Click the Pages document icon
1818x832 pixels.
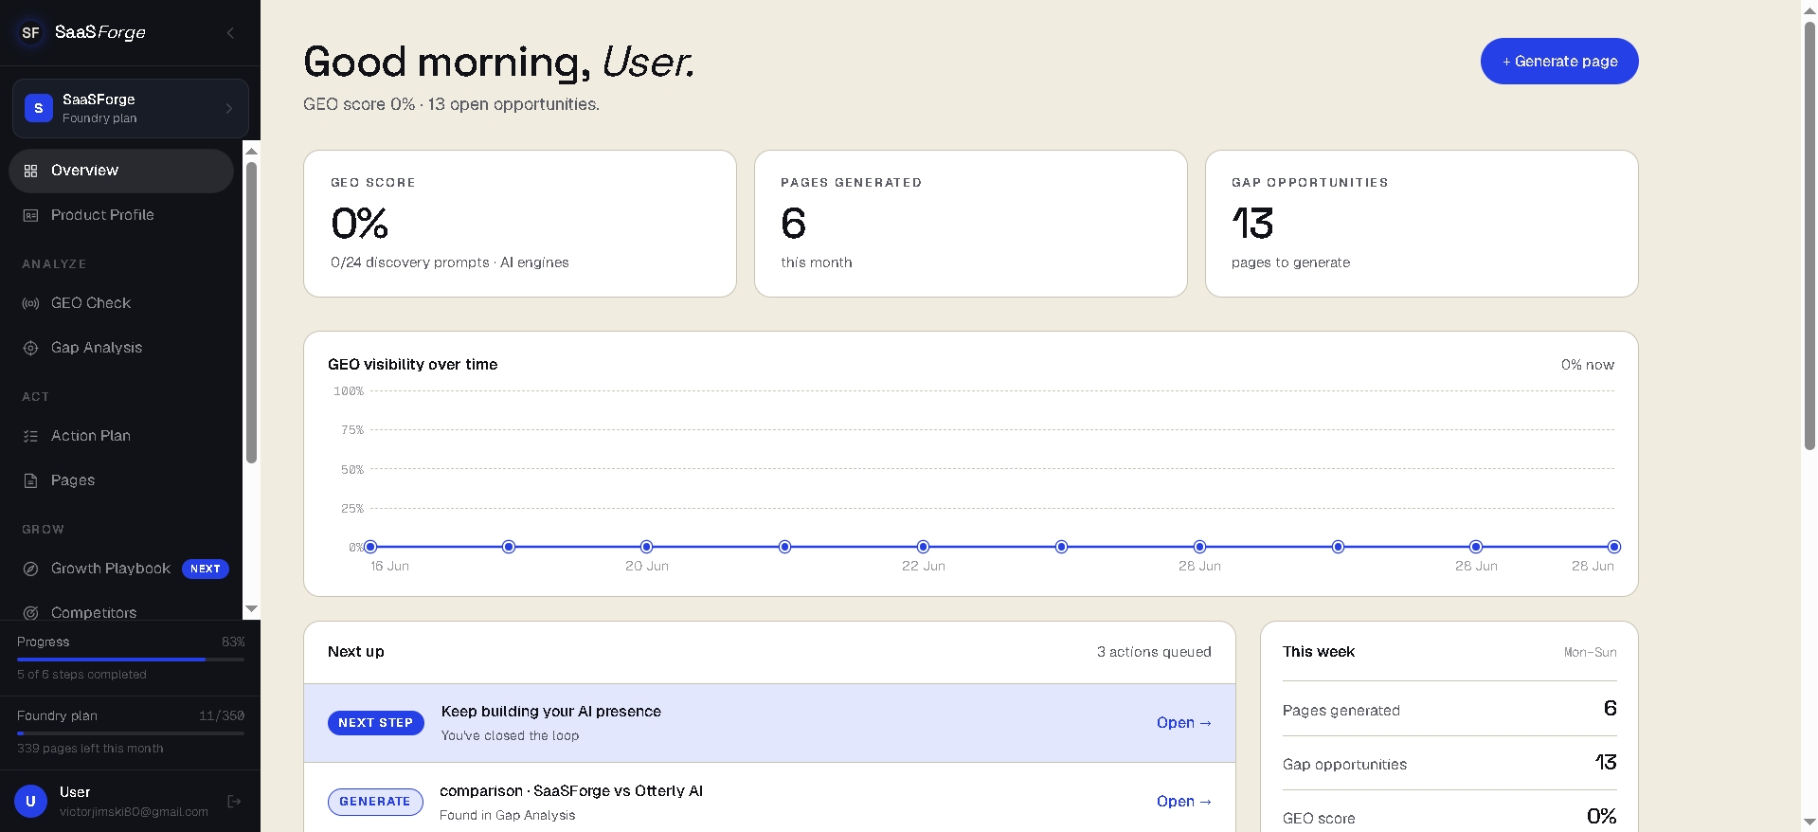[30, 480]
